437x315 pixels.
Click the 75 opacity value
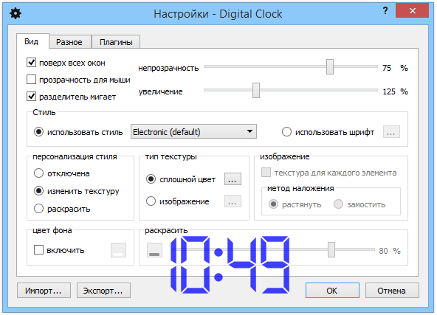coord(387,68)
